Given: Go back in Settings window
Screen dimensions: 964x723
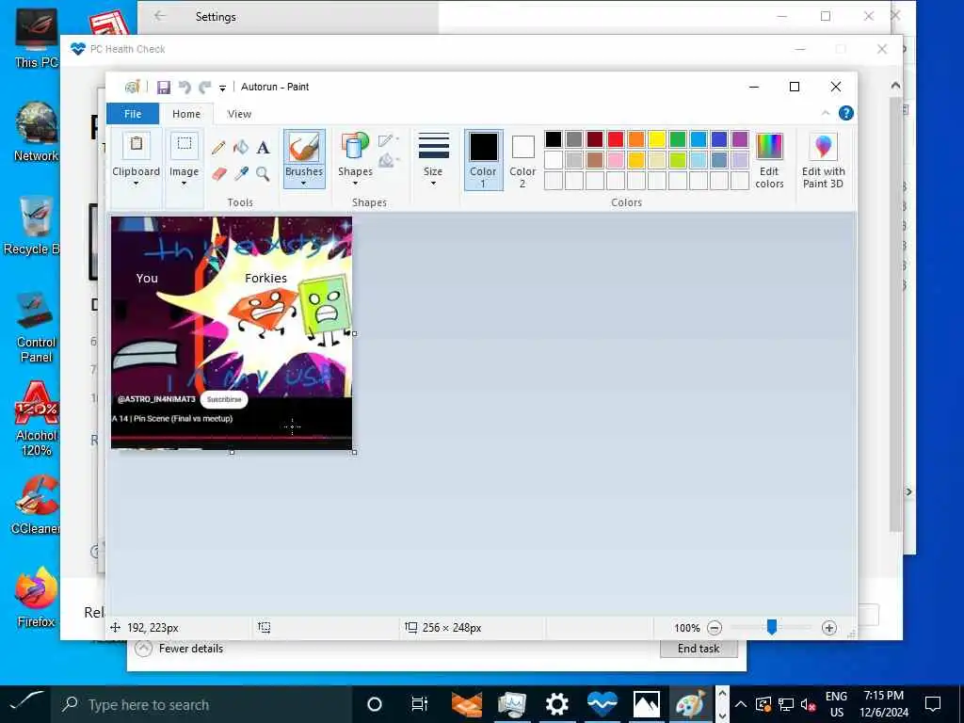Looking at the screenshot, I should [x=160, y=17].
